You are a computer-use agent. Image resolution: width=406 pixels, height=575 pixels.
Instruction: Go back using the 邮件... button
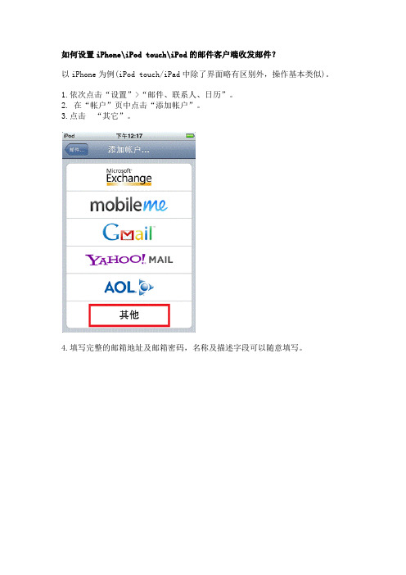click(76, 150)
